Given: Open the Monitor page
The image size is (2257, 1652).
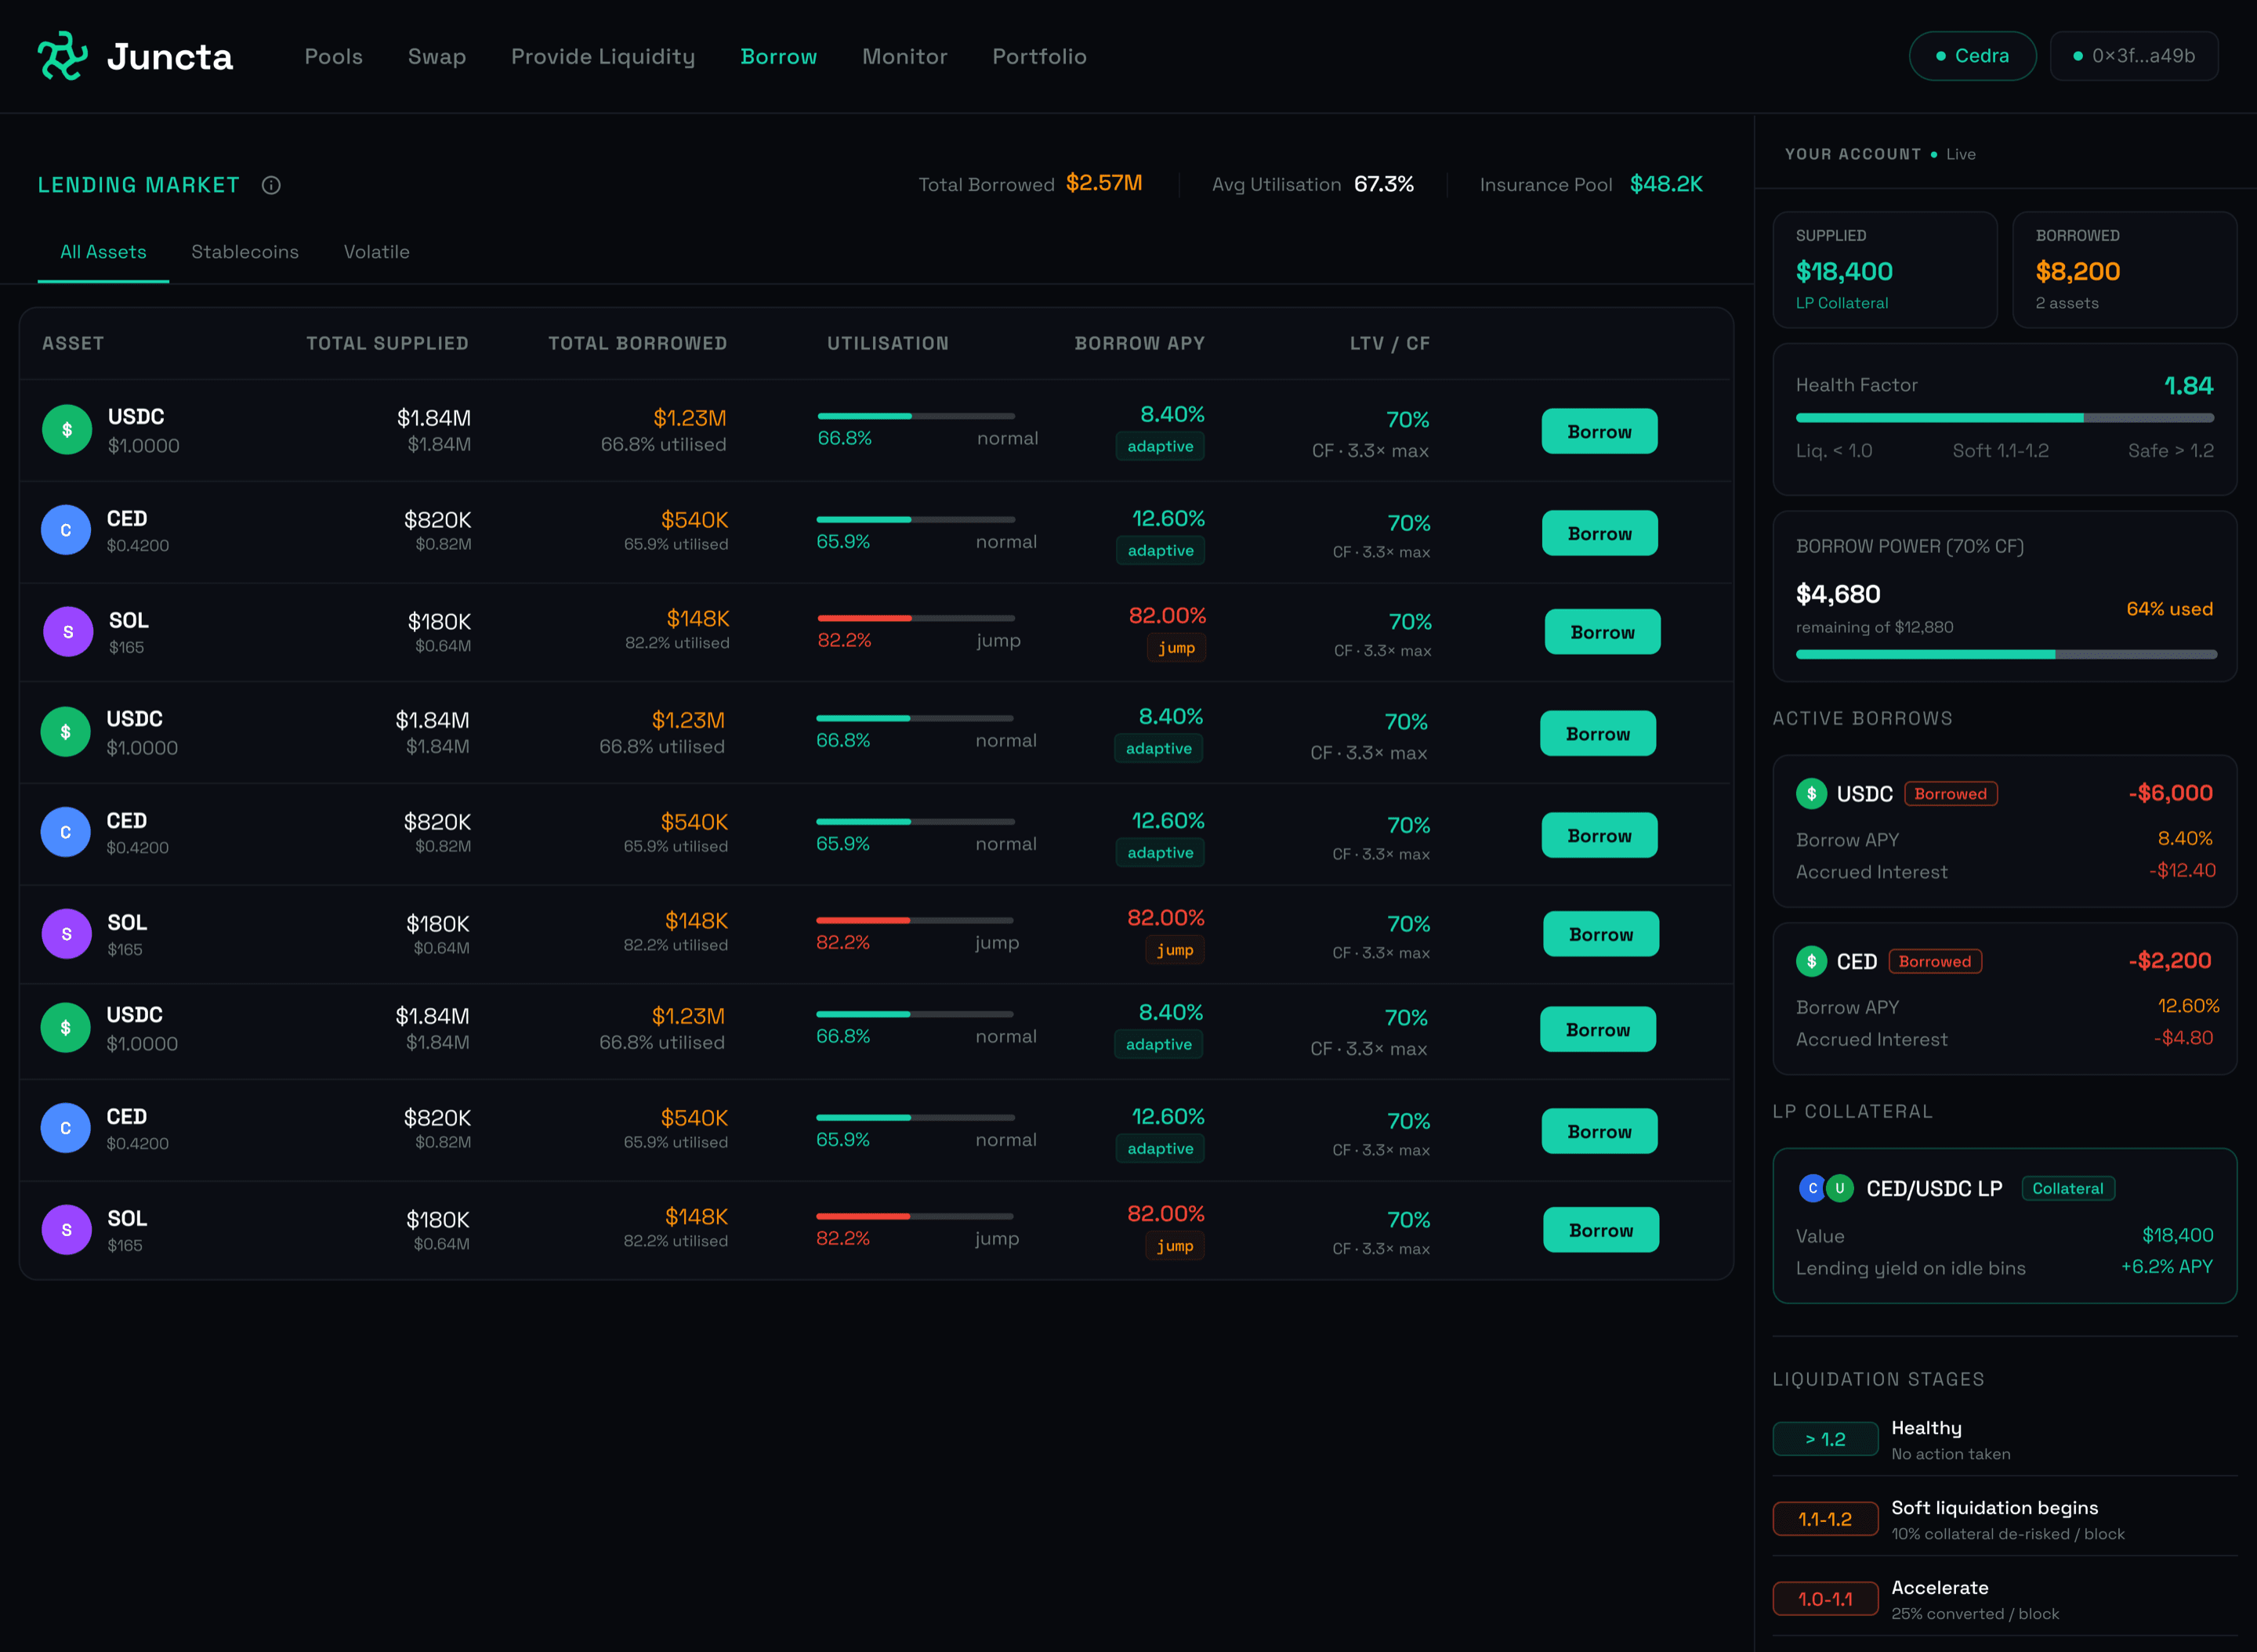Looking at the screenshot, I should pyautogui.click(x=904, y=57).
